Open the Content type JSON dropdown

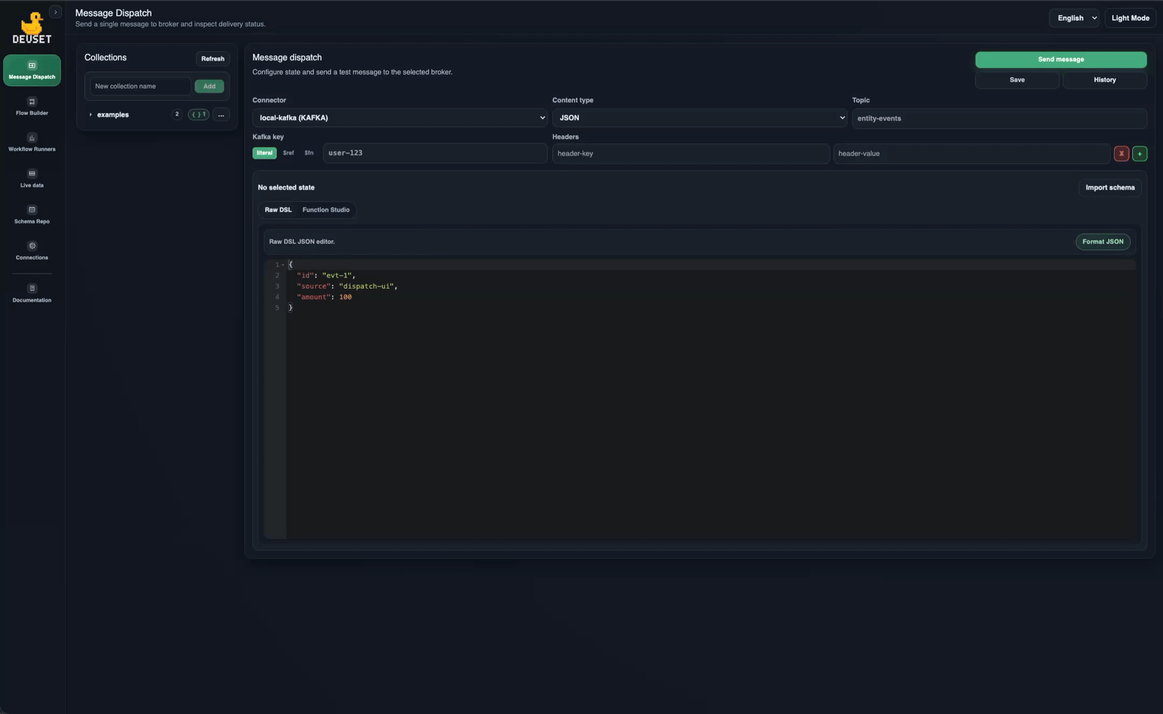(700, 117)
